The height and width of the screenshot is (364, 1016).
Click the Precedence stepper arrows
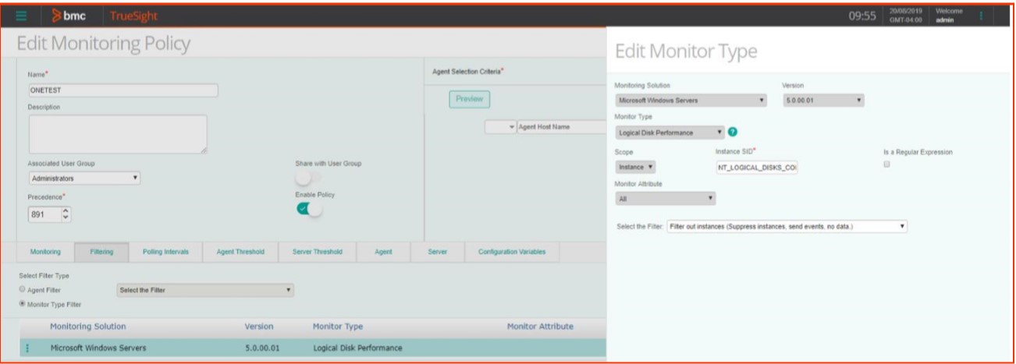click(x=66, y=214)
